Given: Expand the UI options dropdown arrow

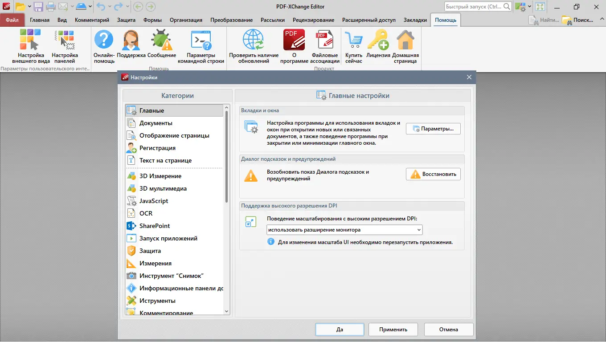Looking at the screenshot, I should [x=529, y=7].
